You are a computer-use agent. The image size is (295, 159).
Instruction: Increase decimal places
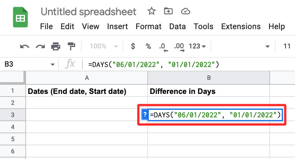179,47
